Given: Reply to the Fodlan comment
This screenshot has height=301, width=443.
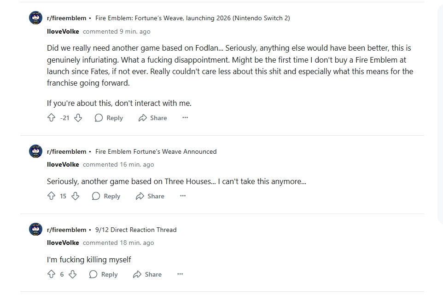Looking at the screenshot, I should coord(109,118).
